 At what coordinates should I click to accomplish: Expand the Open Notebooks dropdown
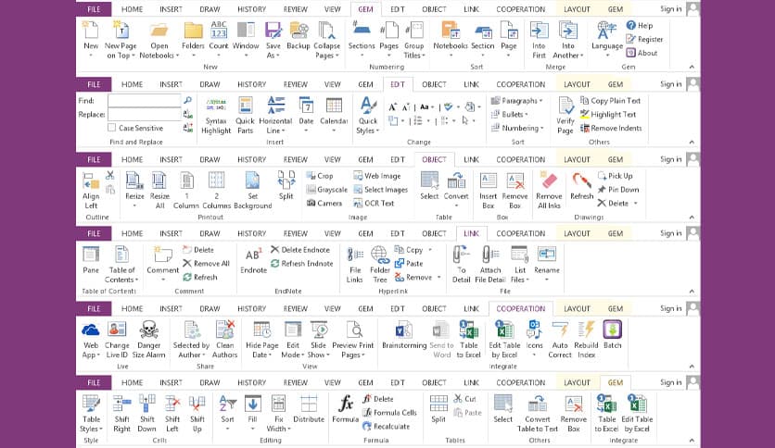click(177, 56)
